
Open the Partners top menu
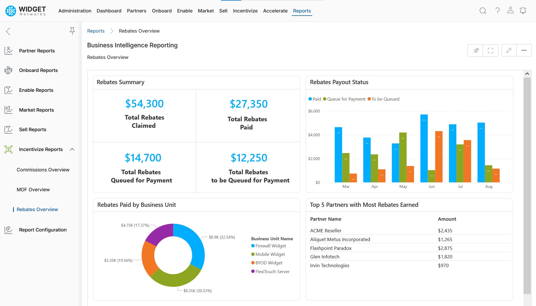(136, 11)
